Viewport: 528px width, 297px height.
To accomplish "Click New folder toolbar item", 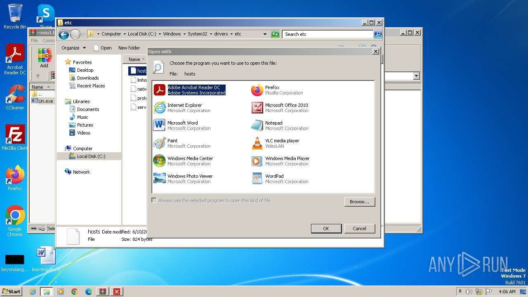I will click(x=129, y=48).
